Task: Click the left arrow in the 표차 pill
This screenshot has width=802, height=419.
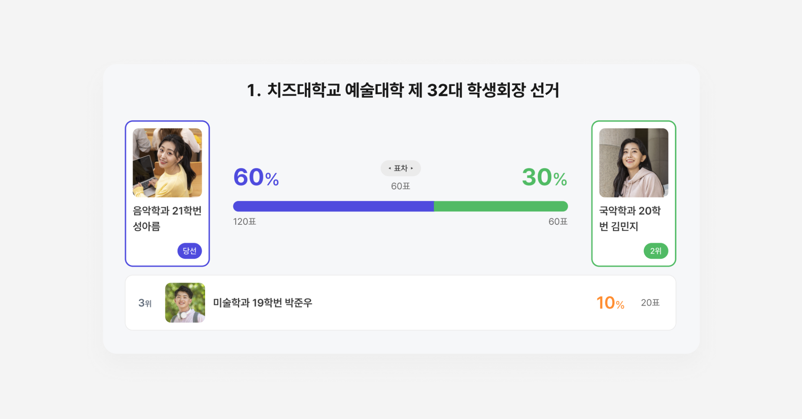Action: click(x=390, y=168)
